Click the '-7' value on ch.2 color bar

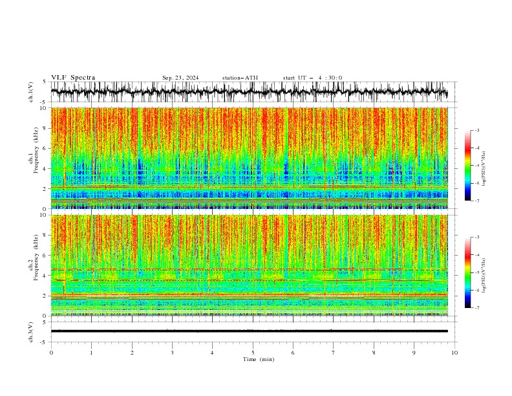(476, 308)
